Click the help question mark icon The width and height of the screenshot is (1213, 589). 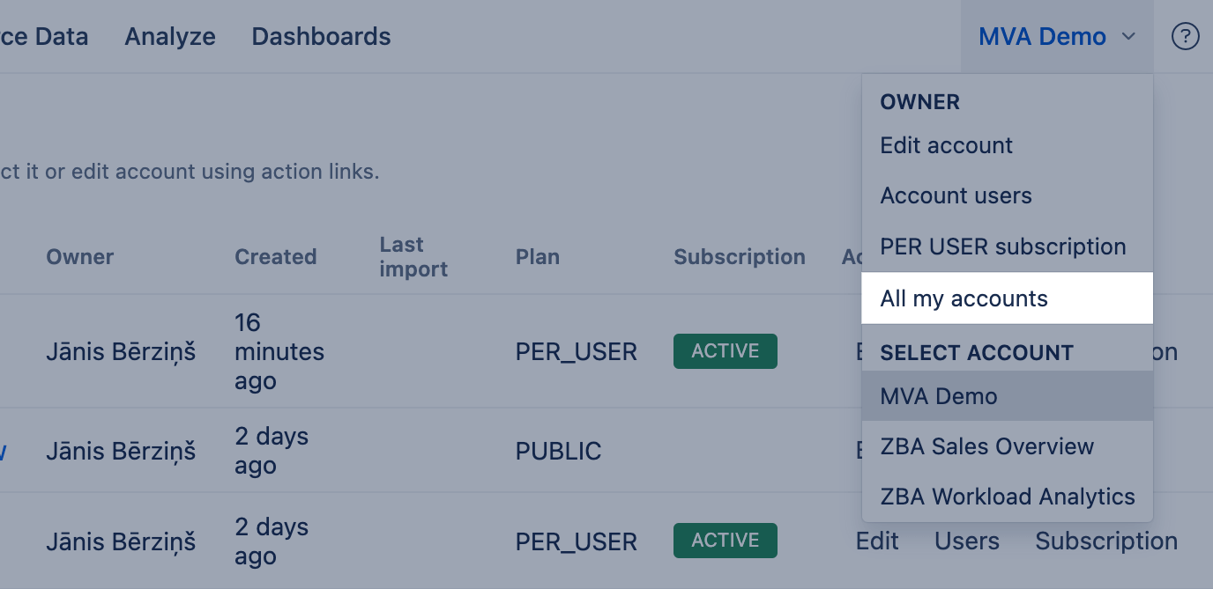click(x=1185, y=37)
